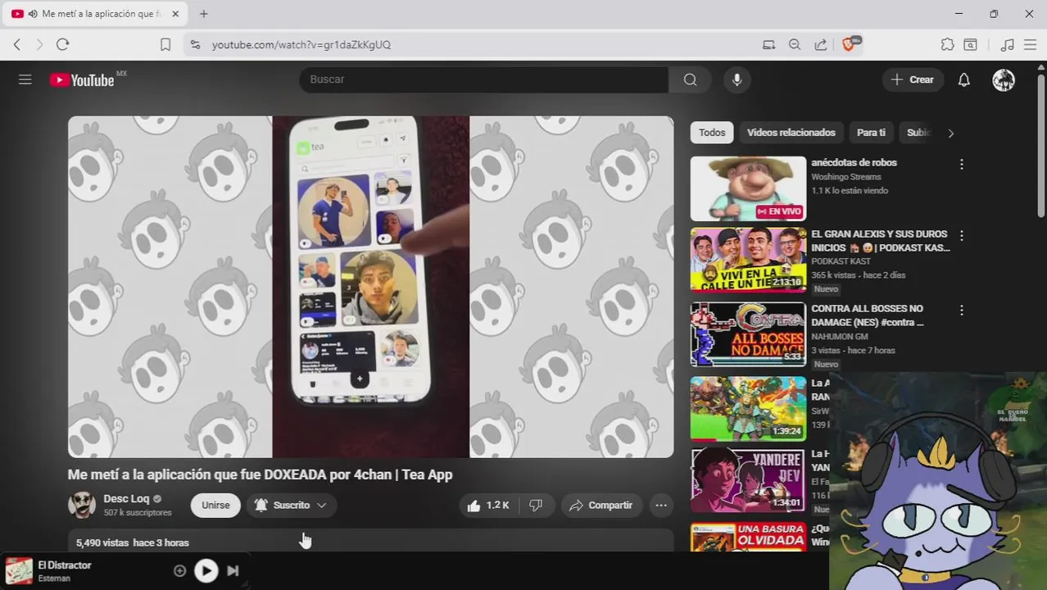Viewport: 1047px width, 590px height.
Task: Open more actions ellipsis under video
Action: 661,506
